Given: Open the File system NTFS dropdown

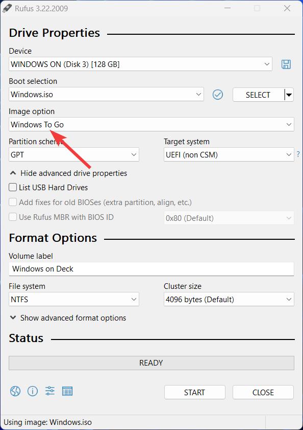Looking at the screenshot, I should click(x=74, y=299).
